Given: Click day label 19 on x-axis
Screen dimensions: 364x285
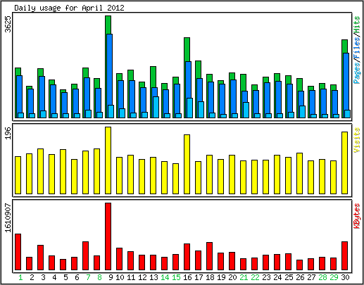Looking at the screenshot, I should click(x=221, y=277).
